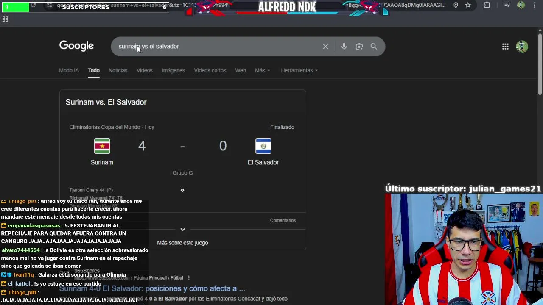Select the Todo tab
Viewport: 543px width, 305px height.
94,70
